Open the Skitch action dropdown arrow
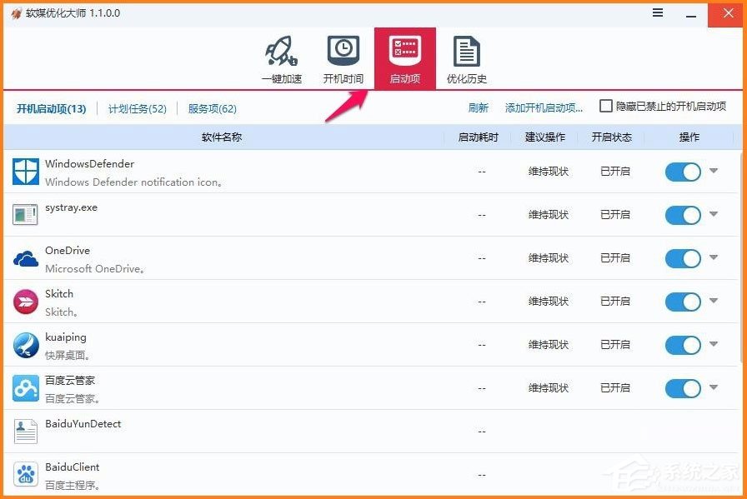Image resolution: width=747 pixels, height=499 pixels. (714, 302)
